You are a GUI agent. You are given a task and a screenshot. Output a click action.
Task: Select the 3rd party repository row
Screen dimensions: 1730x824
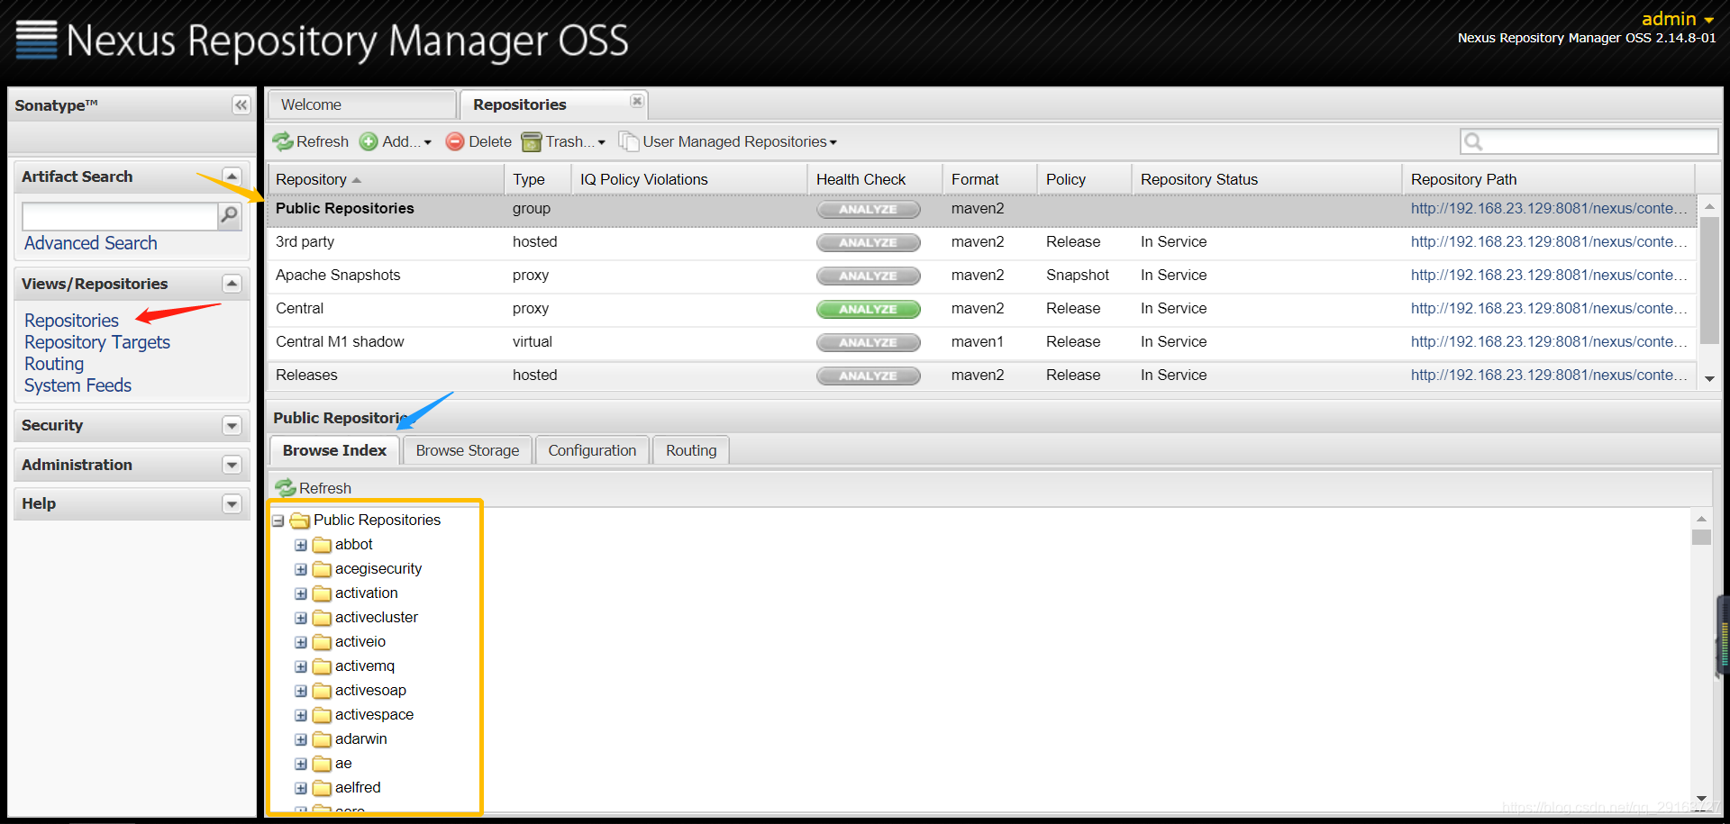pos(982,242)
